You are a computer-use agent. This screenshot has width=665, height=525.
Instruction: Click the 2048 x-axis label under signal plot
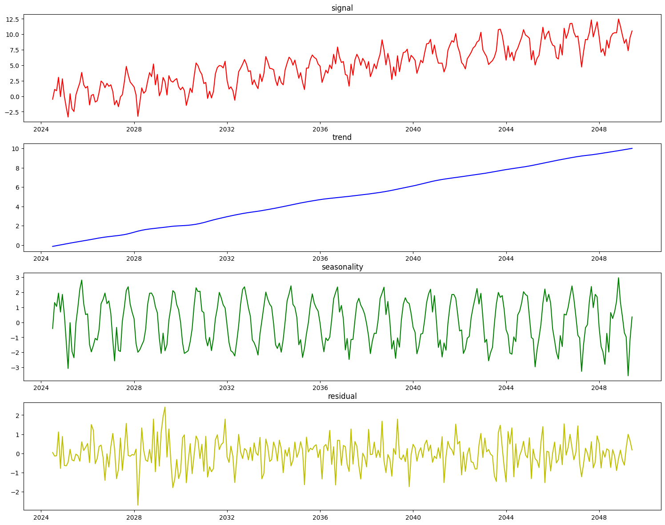599,129
